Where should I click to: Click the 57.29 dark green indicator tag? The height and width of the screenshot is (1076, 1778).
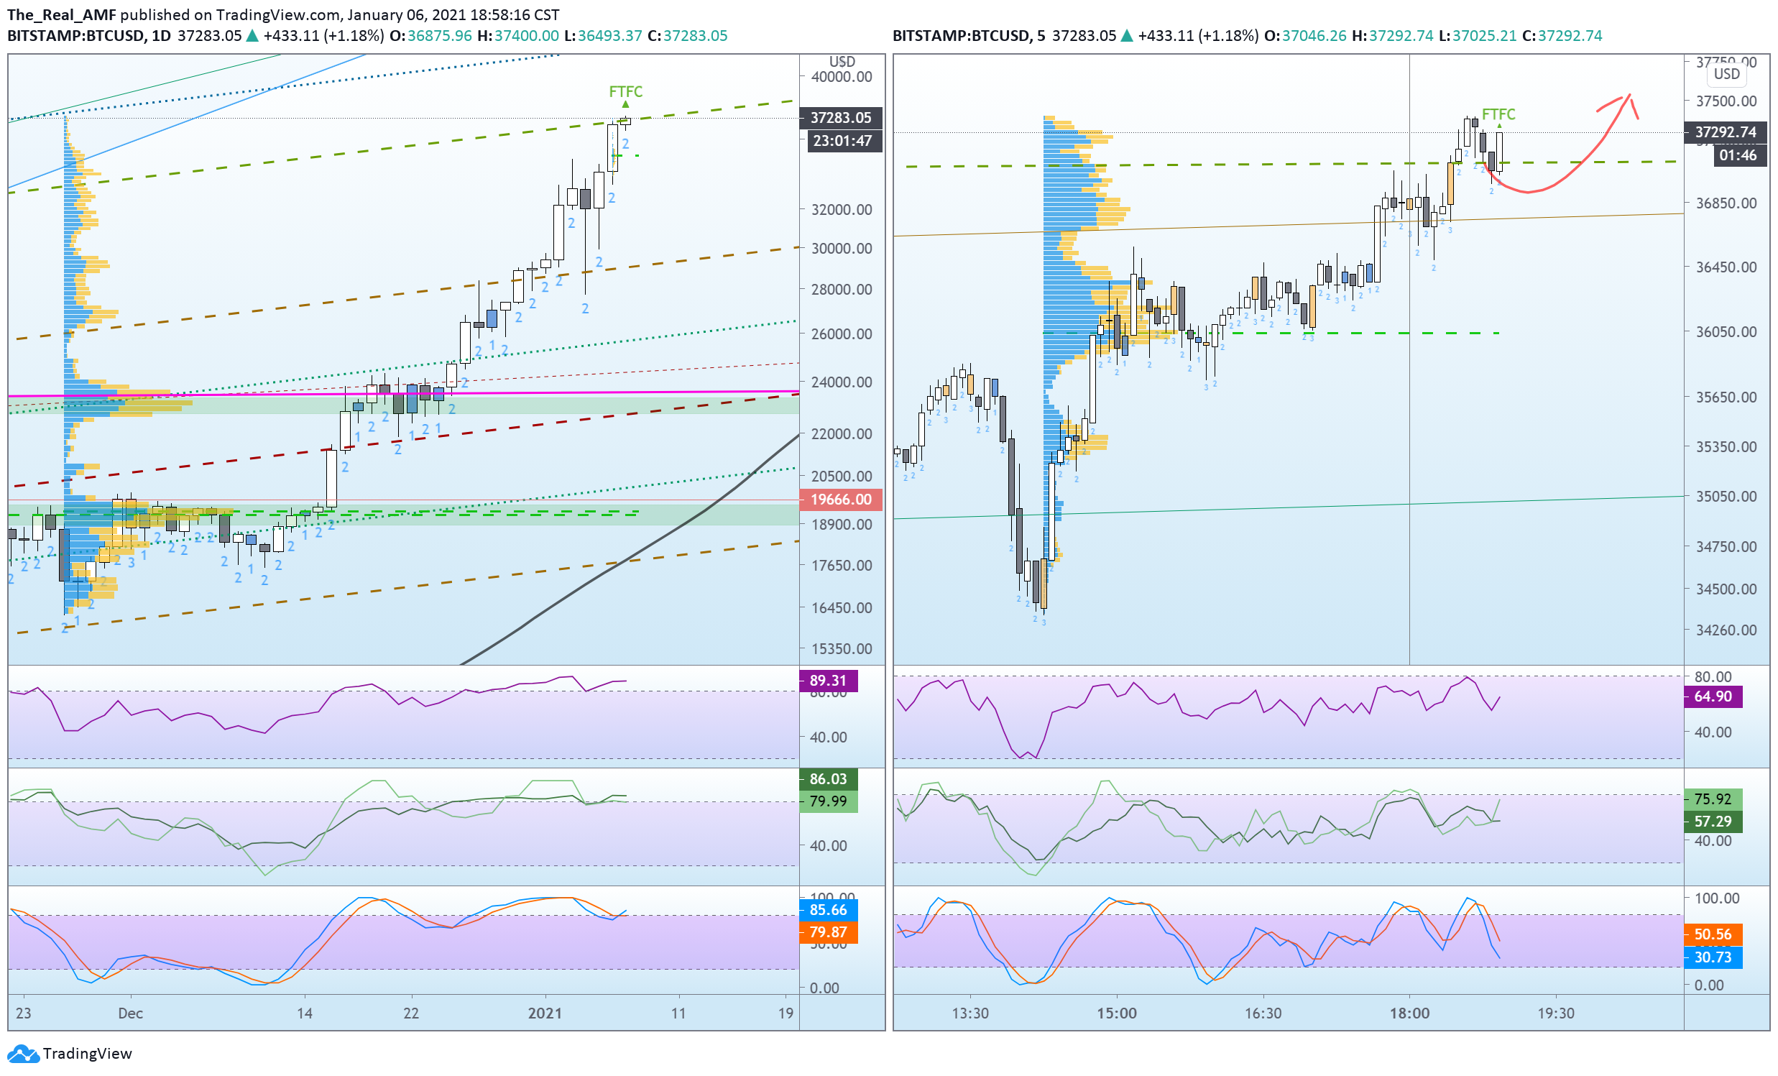click(1713, 822)
